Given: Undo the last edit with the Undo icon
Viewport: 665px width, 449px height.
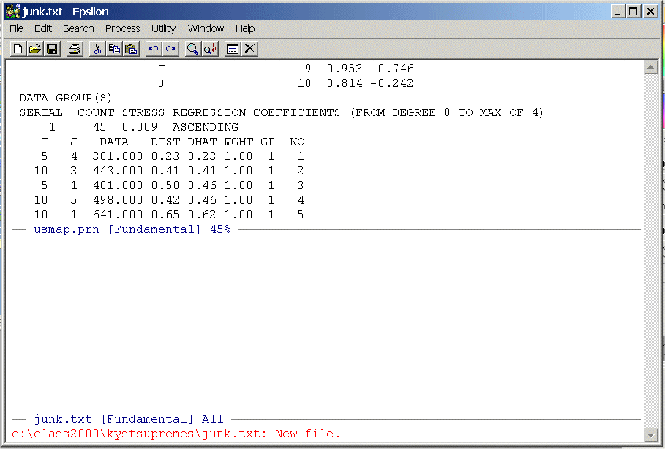Looking at the screenshot, I should (x=153, y=49).
